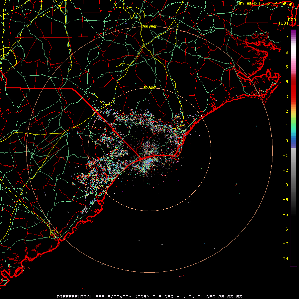Viewport: 299px width, 299px height.
Task: Click the 100 NMI range ring label
Action: [149, 26]
